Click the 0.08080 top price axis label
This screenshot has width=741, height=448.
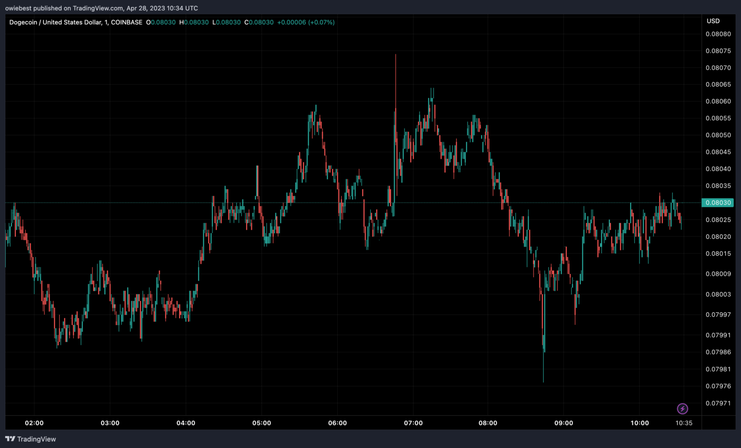pos(718,34)
